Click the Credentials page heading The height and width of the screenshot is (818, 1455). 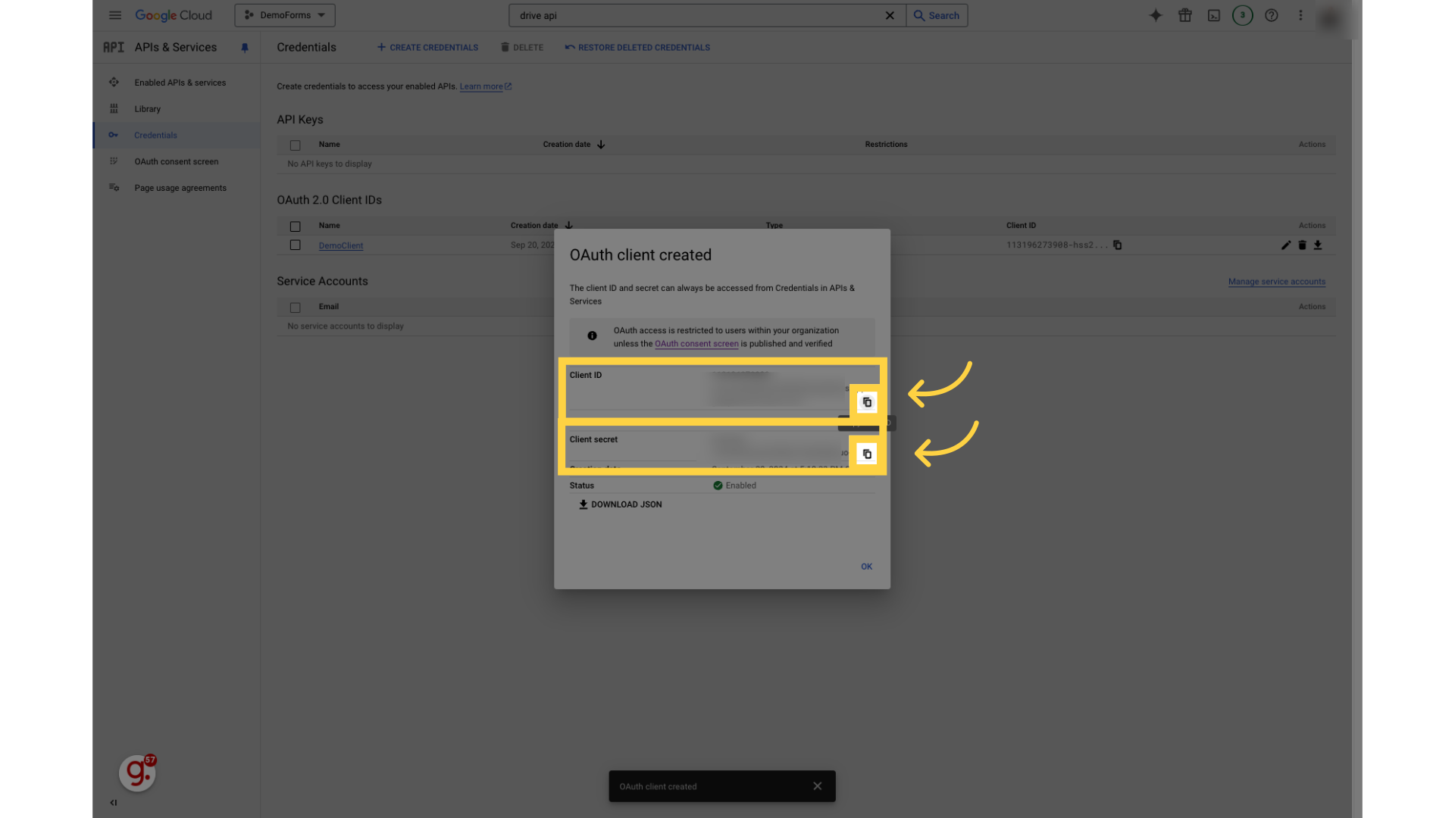306,47
